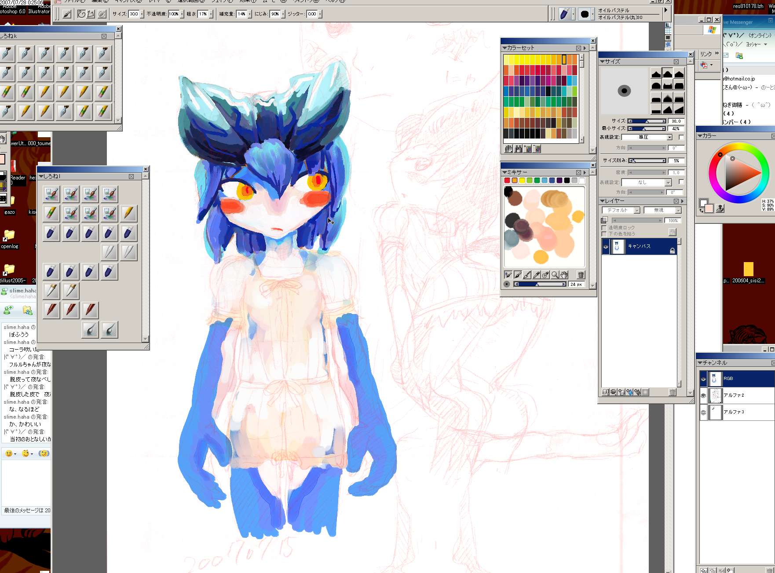775x573 pixels.
Task: Collapse the カラーセット panel triangle
Action: click(504, 48)
